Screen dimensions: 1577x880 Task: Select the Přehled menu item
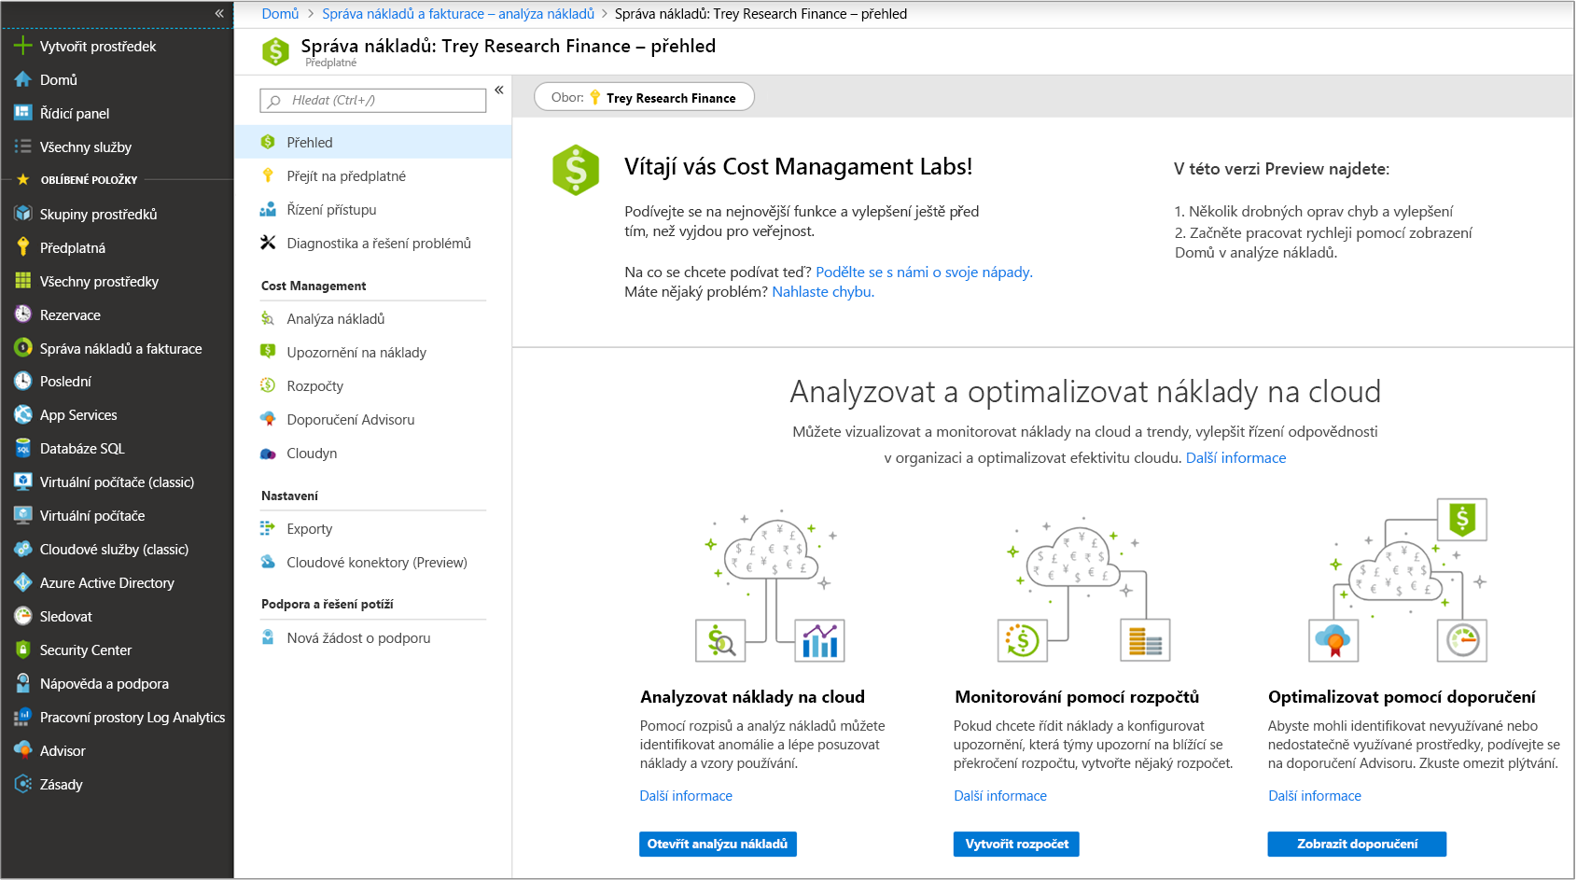point(372,142)
